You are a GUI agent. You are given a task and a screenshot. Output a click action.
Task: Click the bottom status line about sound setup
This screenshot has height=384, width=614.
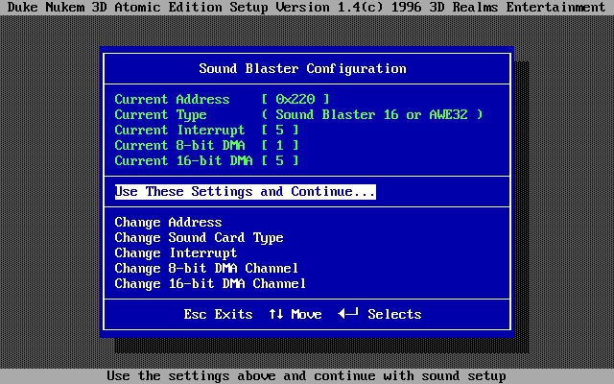(307, 376)
